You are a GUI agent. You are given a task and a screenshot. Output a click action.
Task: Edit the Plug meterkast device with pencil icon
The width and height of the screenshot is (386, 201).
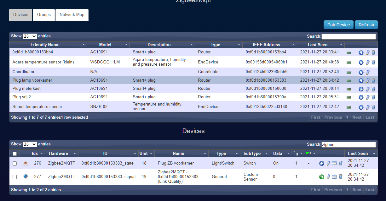pos(367,89)
